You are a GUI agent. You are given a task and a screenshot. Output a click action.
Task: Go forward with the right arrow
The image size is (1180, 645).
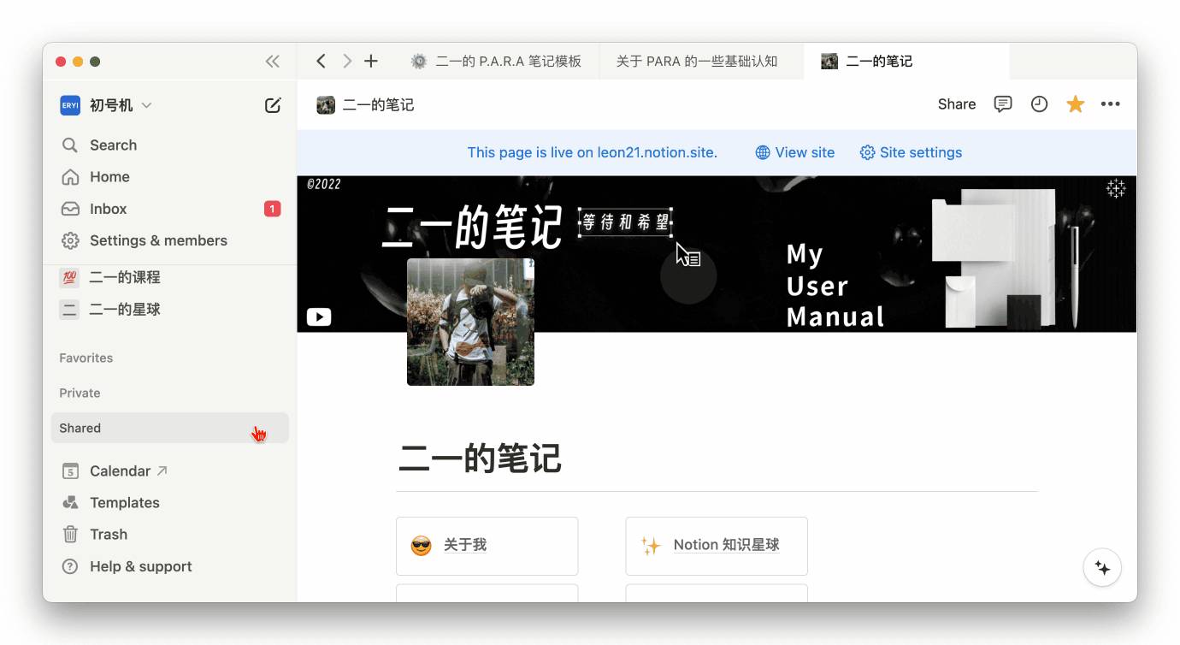[x=346, y=61]
